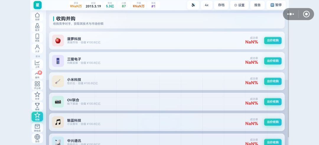This screenshot has height=145, width=319.
Task: Open the 报告 report
Action: click(257, 5)
